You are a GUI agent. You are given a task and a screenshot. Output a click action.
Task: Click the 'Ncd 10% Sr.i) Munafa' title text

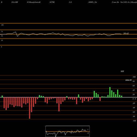(x=129, y=2)
